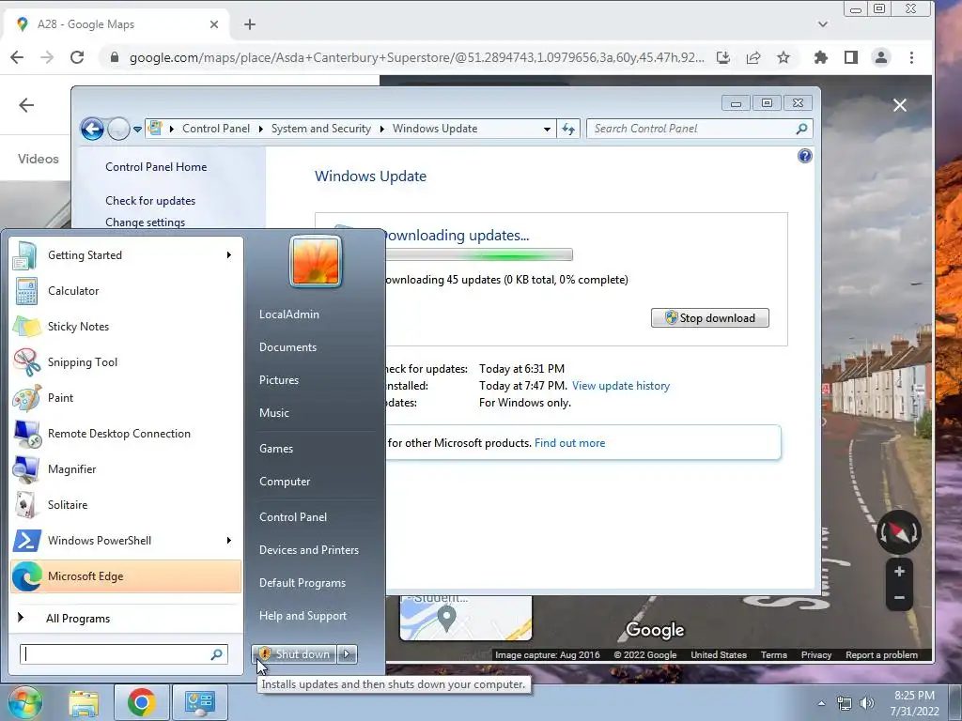
Task: Open the volume tray icon
Action: click(867, 703)
